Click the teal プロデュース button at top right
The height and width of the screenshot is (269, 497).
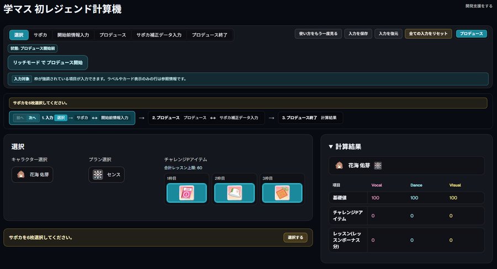pos(472,34)
